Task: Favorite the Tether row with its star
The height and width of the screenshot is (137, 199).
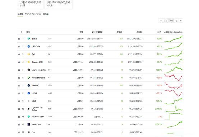Action: tap(19, 39)
